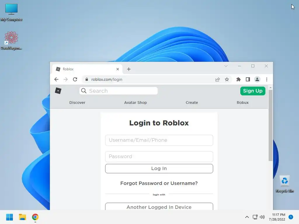
Task: Click the scrollbar up arrow
Action: pos(270,87)
